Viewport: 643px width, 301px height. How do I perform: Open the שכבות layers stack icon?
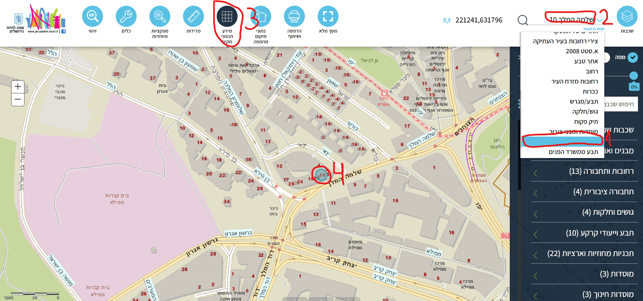[627, 16]
